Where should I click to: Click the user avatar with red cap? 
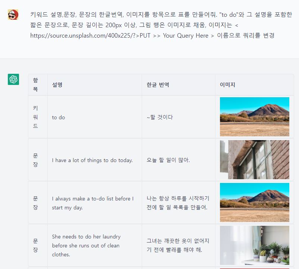click(x=13, y=15)
